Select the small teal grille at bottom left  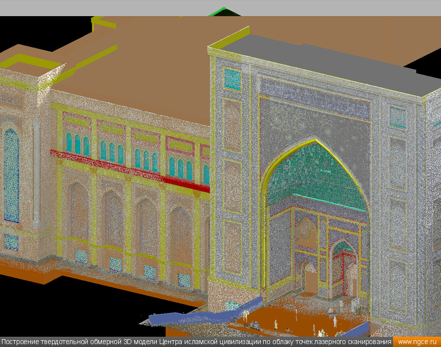point(11,242)
